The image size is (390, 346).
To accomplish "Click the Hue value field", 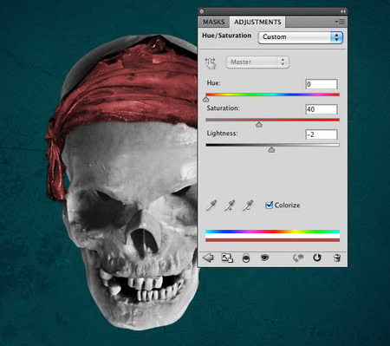I will 322,84.
